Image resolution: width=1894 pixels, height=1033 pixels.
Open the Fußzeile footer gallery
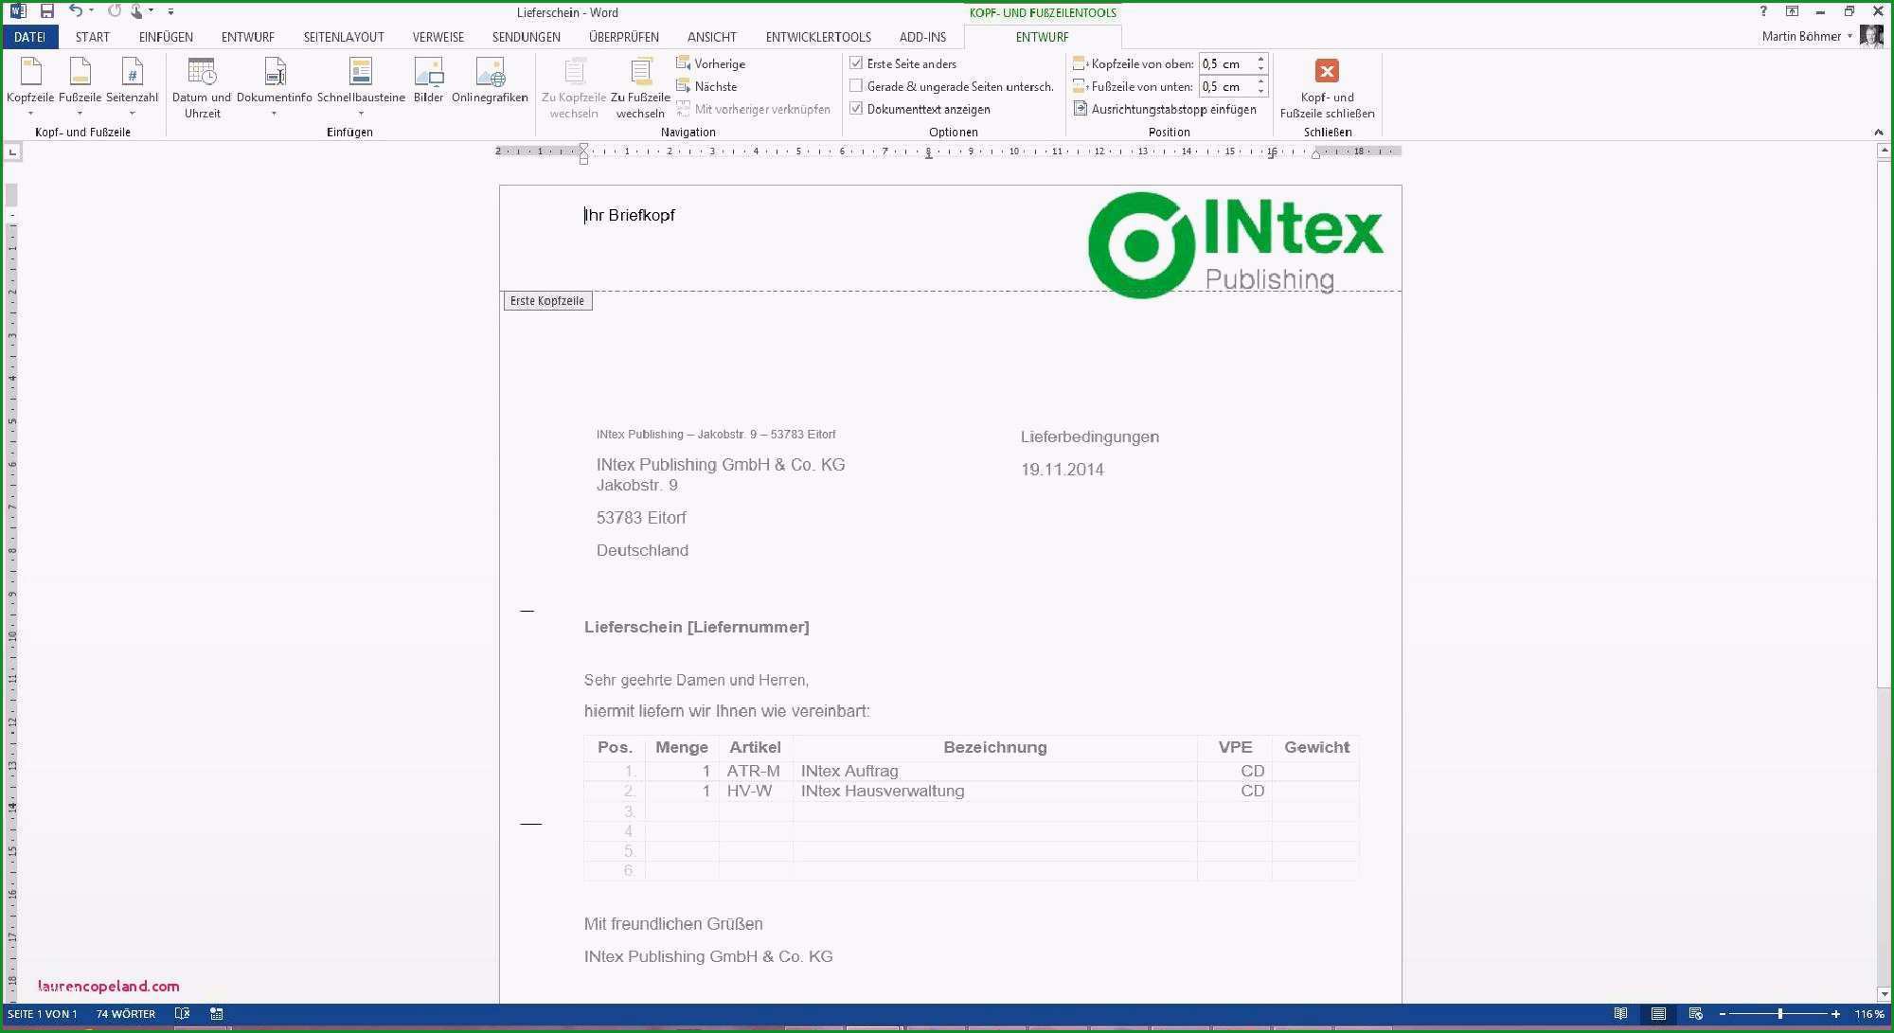(x=80, y=86)
